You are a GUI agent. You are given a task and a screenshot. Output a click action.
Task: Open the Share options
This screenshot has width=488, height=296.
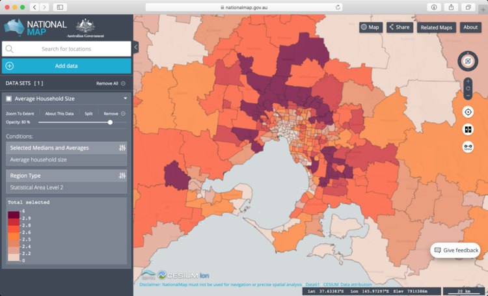(x=399, y=27)
